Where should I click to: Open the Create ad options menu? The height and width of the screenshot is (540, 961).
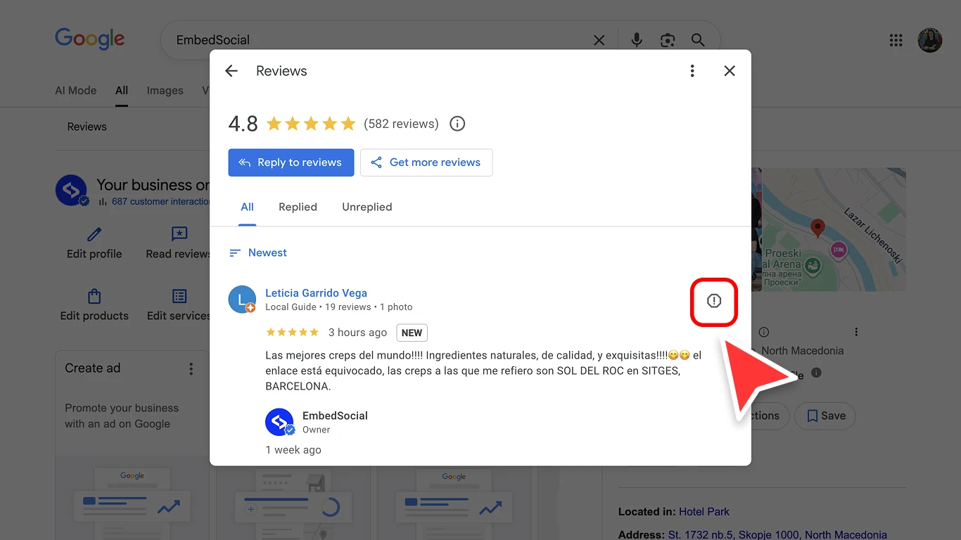coord(190,368)
